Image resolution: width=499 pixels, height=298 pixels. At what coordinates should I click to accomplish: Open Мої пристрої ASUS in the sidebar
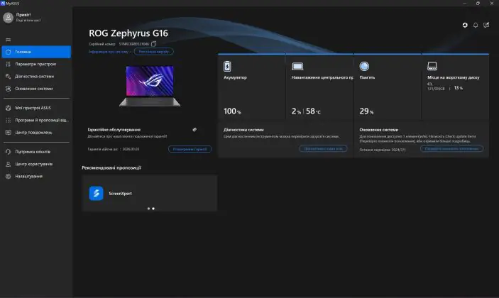coord(36,108)
